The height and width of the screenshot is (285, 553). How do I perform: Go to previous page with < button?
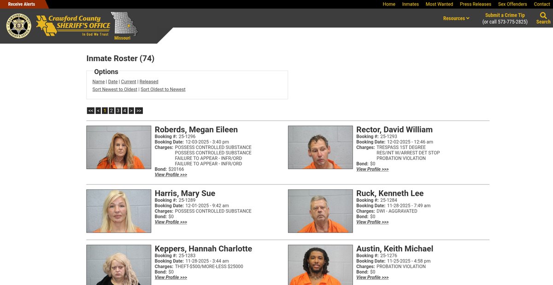click(x=98, y=111)
